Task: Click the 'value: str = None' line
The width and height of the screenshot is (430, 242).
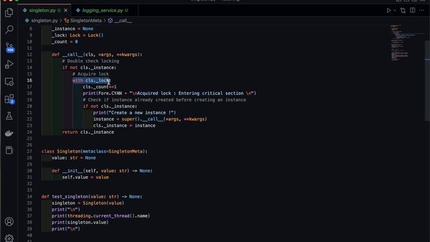Action: point(73,158)
